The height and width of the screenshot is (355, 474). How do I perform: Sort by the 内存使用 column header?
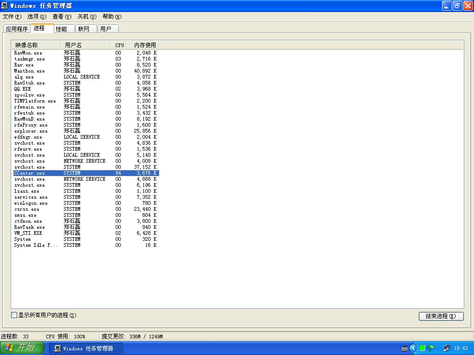pyautogui.click(x=143, y=45)
